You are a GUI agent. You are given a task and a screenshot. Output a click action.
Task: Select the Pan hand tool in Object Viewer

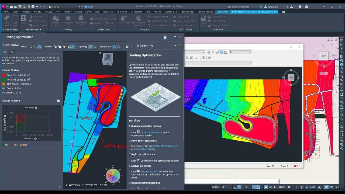click(208, 52)
